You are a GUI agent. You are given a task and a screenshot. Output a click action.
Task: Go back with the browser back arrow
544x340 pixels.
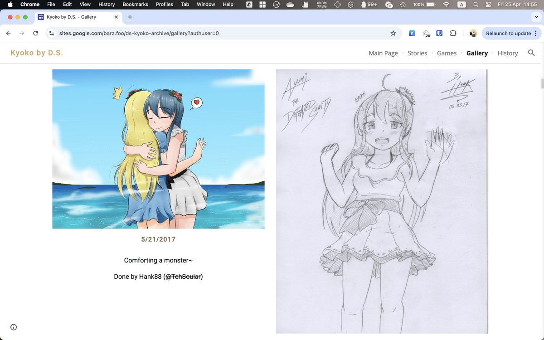[8, 33]
